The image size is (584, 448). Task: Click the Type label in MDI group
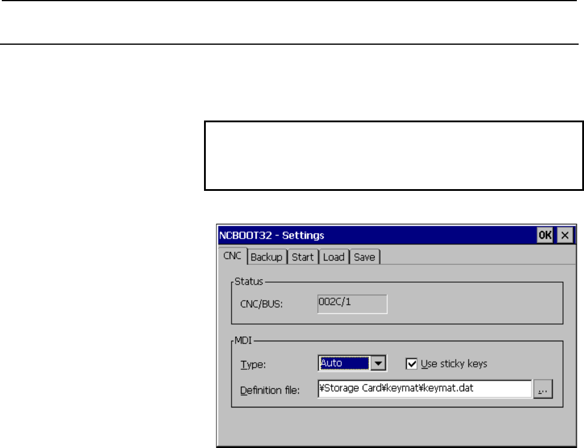[x=254, y=364]
